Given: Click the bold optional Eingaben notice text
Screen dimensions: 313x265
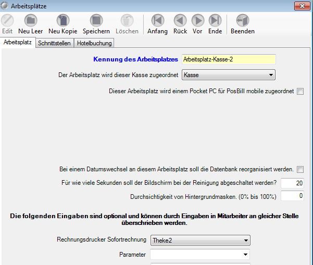Looking at the screenshot, I should 154,219.
